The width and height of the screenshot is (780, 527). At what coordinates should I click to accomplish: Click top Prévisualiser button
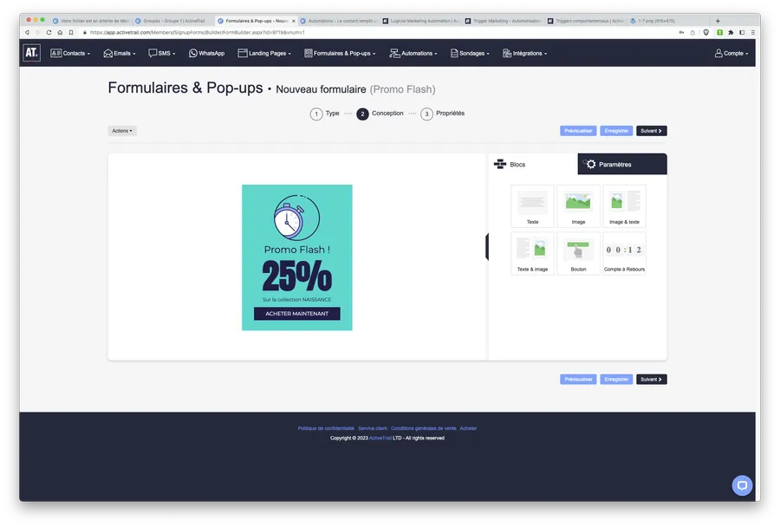point(578,131)
